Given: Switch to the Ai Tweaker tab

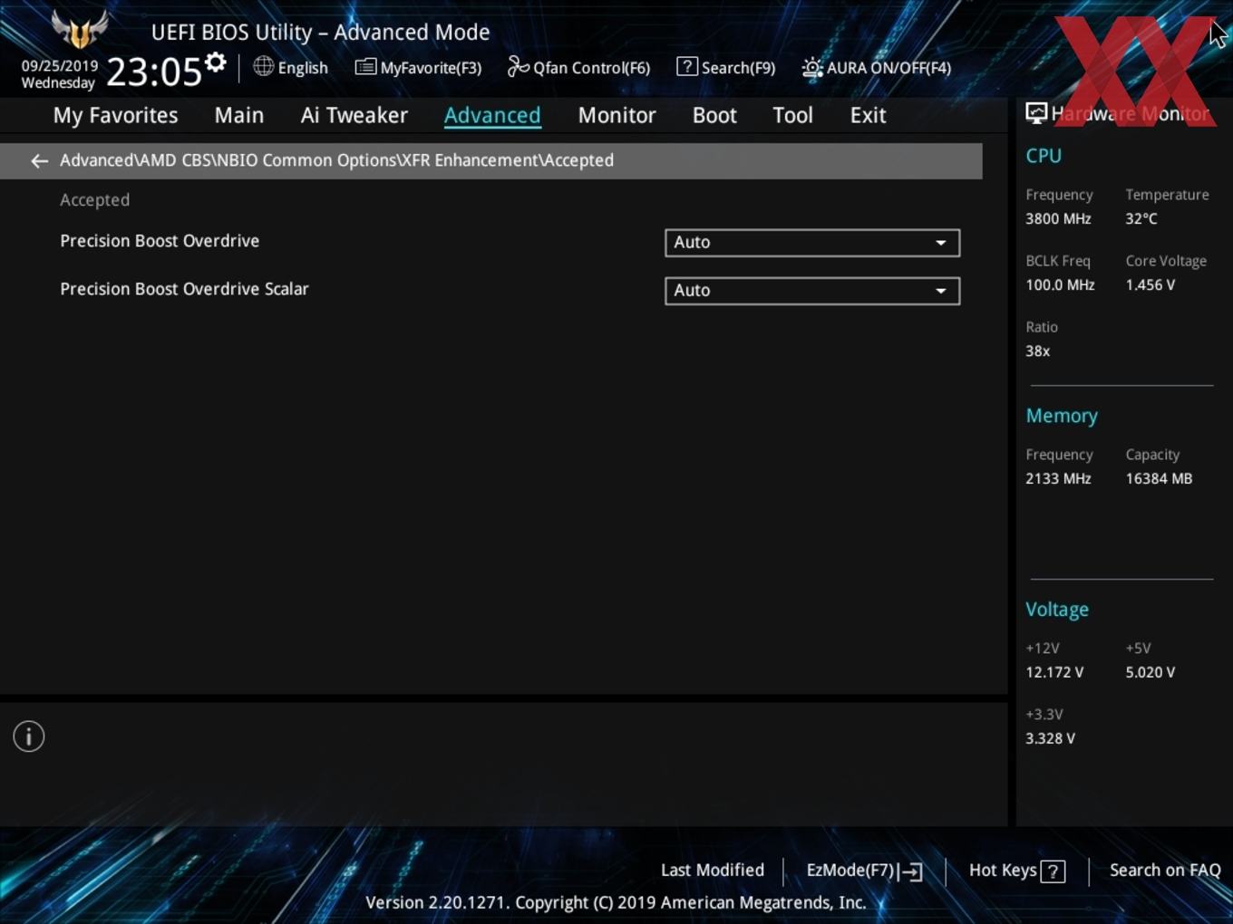Looking at the screenshot, I should tap(354, 115).
